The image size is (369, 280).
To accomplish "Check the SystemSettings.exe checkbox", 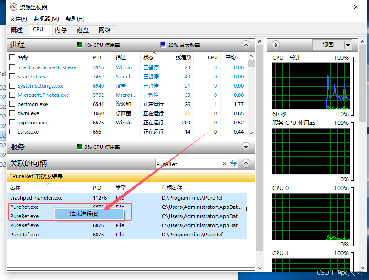I will (x=12, y=85).
